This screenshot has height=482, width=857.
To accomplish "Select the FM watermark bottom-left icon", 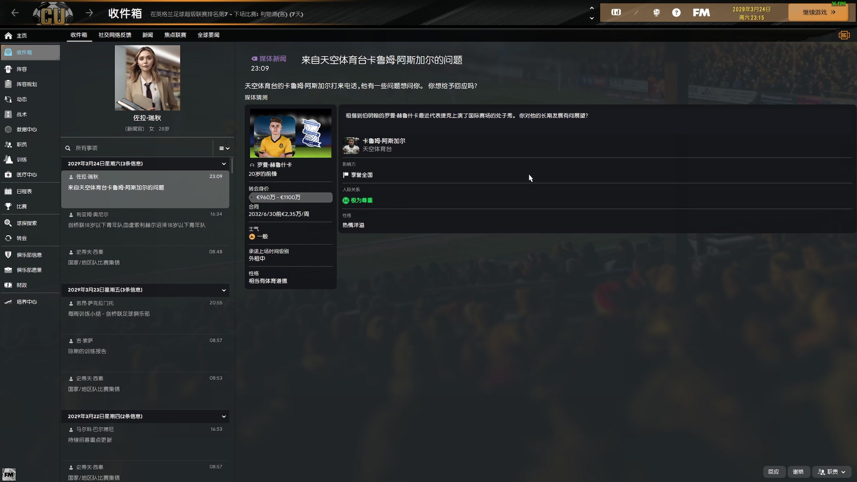I will pos(9,474).
